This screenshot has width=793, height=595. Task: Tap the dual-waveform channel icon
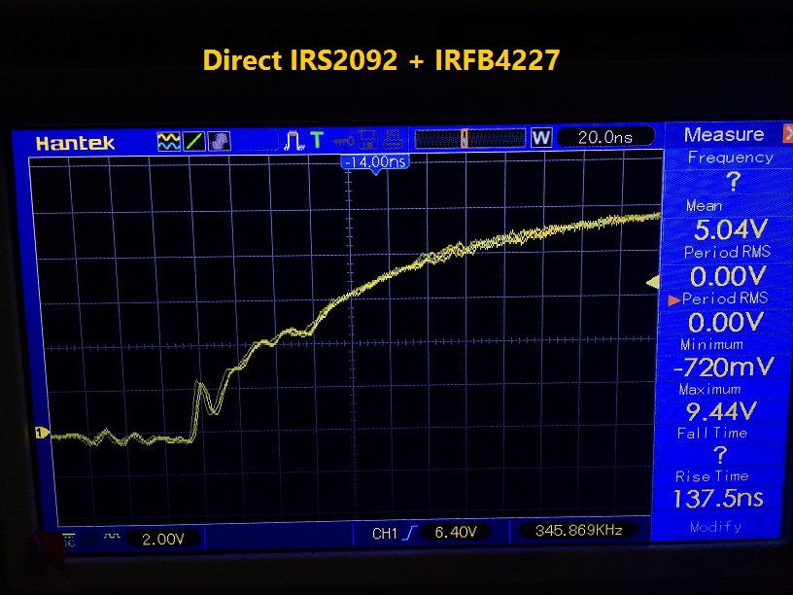coord(168,141)
